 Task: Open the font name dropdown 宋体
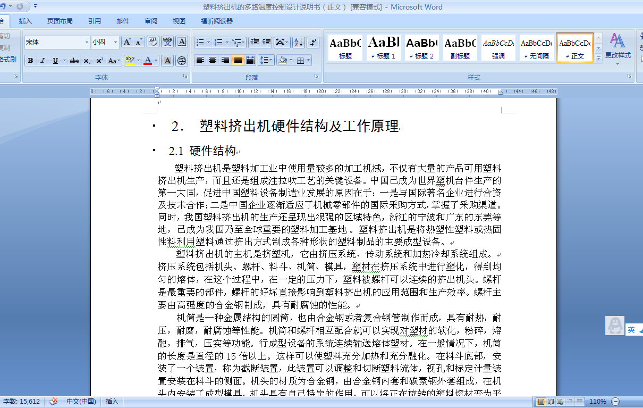pyautogui.click(x=87, y=42)
